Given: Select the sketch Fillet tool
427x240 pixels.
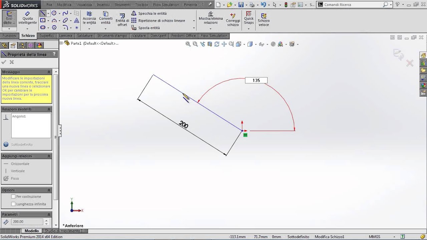Looking at the screenshot, I should (x=65, y=28).
